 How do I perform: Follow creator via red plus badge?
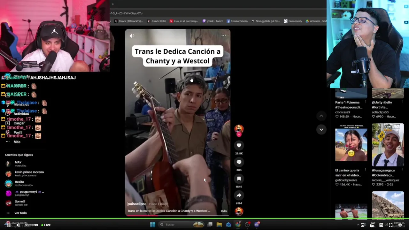tap(239, 134)
